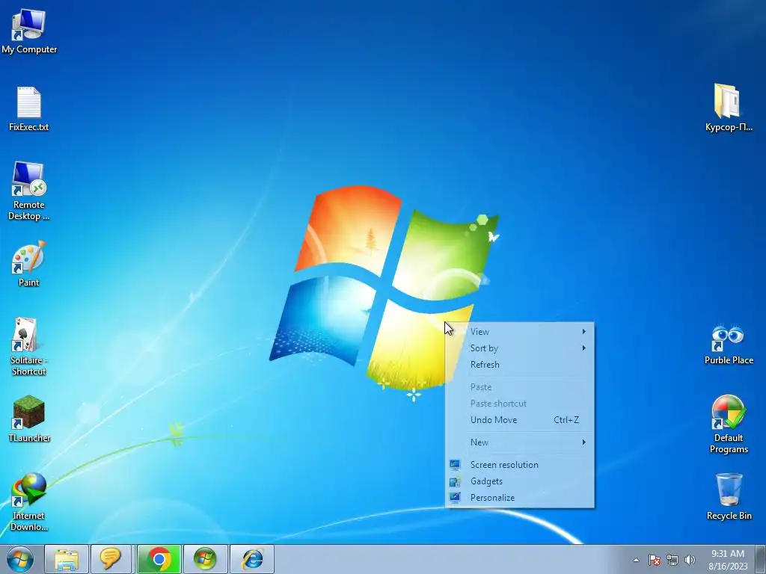This screenshot has width=766, height=574.
Task: Click the Personalize menu item icon
Action: pos(455,497)
